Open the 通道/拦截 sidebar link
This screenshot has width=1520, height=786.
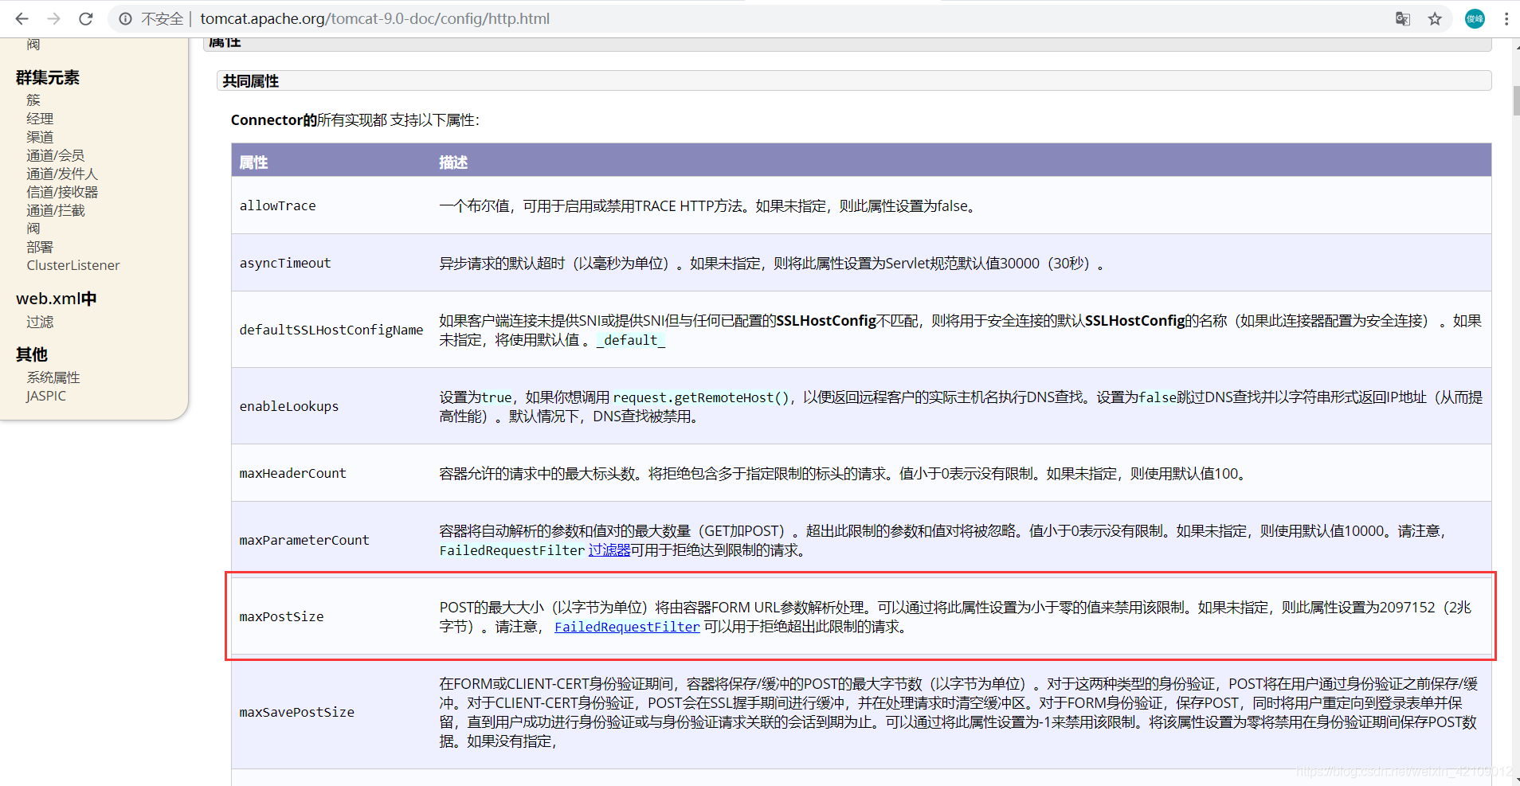point(55,210)
